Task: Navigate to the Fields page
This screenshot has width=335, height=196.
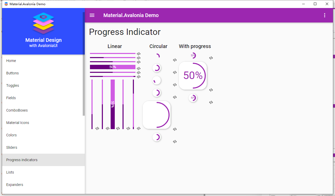Action: click(x=43, y=98)
